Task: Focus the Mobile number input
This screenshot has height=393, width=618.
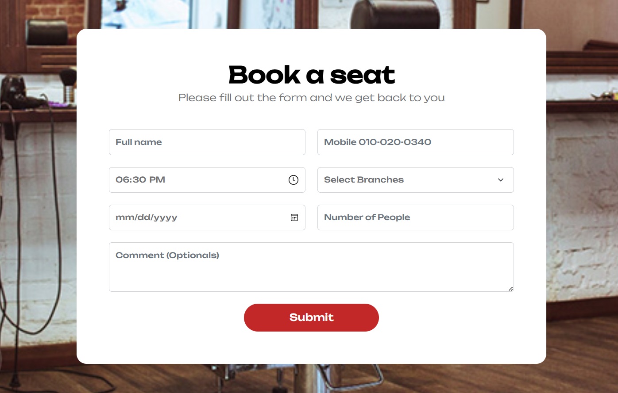Action: [415, 142]
